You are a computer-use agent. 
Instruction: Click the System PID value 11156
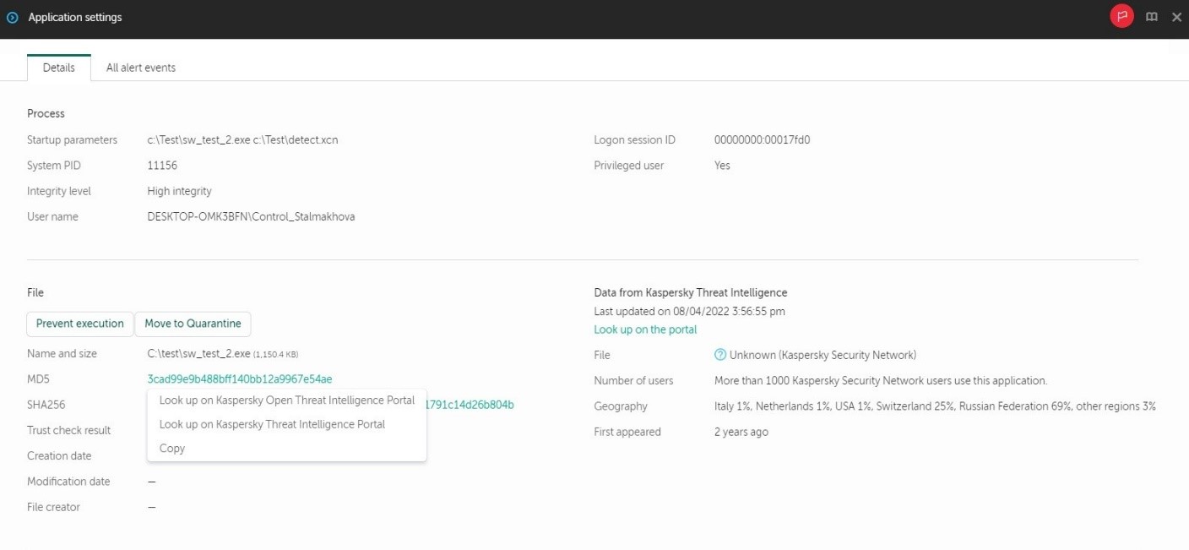click(162, 166)
